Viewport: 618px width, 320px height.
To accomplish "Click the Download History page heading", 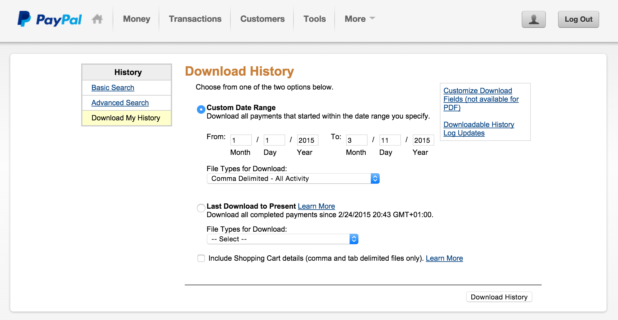I will (239, 71).
